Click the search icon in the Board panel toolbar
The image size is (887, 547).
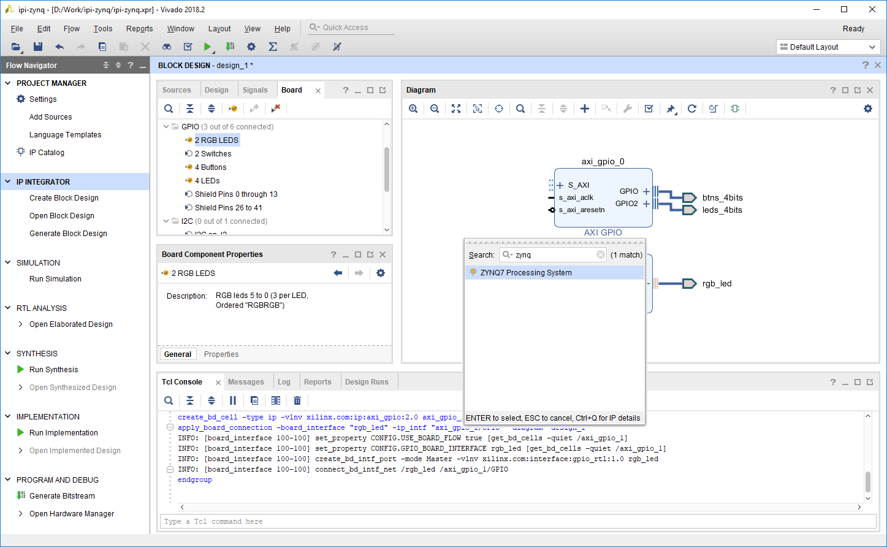tap(169, 109)
